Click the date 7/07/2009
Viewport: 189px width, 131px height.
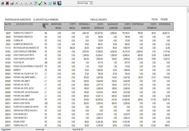164,20
